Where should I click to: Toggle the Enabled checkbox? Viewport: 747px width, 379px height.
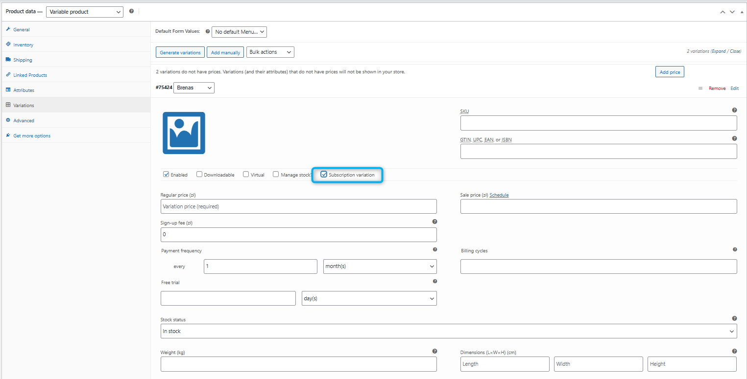tap(166, 174)
